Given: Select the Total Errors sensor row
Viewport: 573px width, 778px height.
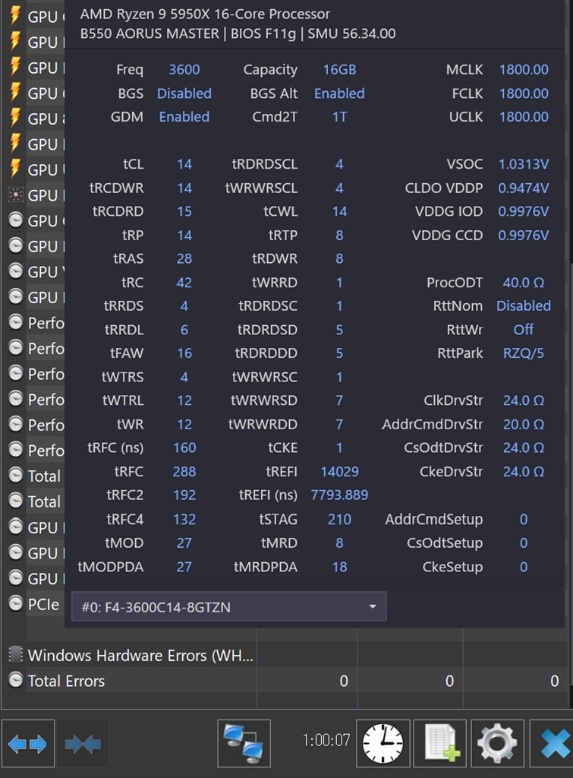Looking at the screenshot, I should 67,681.
